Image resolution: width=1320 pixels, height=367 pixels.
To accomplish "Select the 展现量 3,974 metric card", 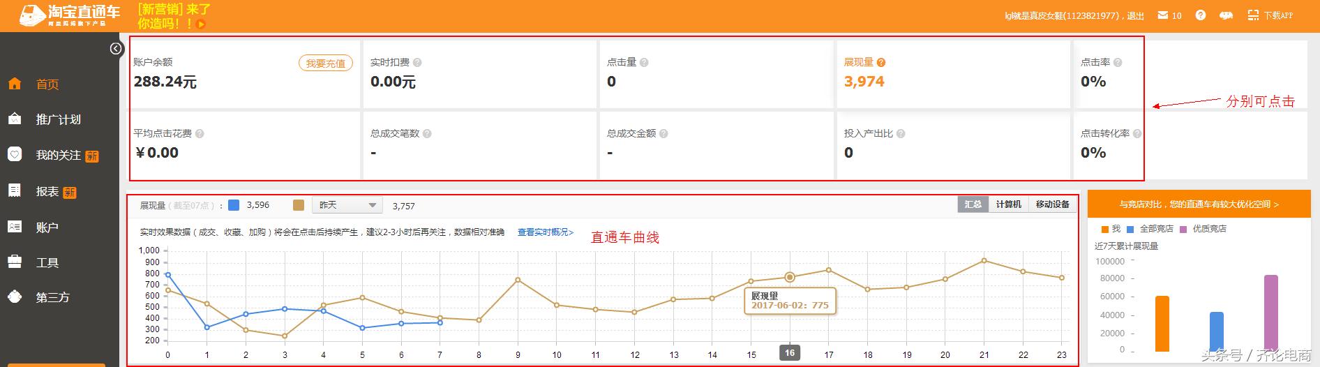I will (x=953, y=74).
